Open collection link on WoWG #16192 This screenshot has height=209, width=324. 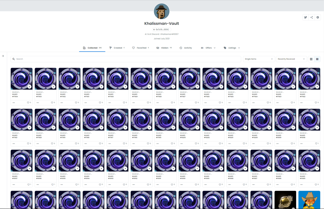click(x=136, y=174)
